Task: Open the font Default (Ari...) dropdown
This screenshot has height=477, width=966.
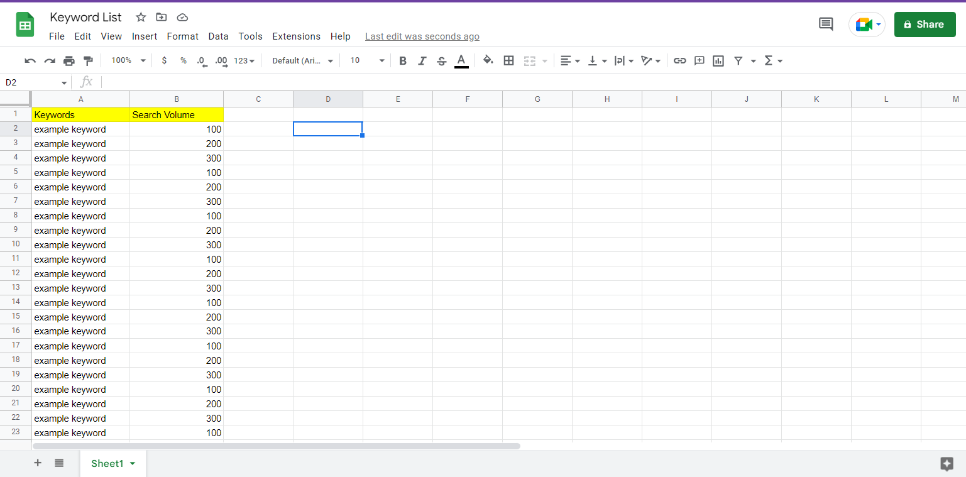Action: click(302, 61)
